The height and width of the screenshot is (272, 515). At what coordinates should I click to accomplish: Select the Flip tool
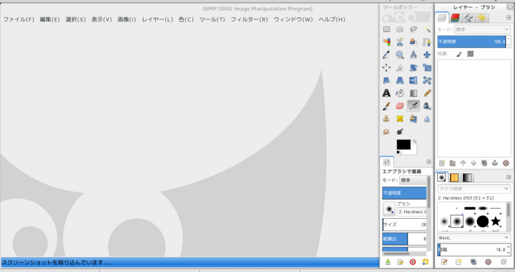tap(413, 81)
